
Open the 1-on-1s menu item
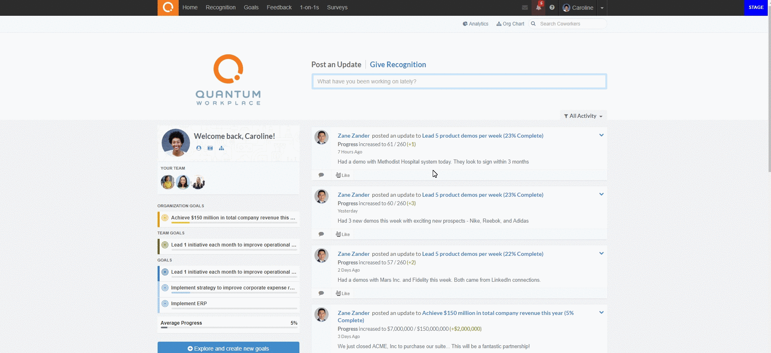tap(309, 7)
